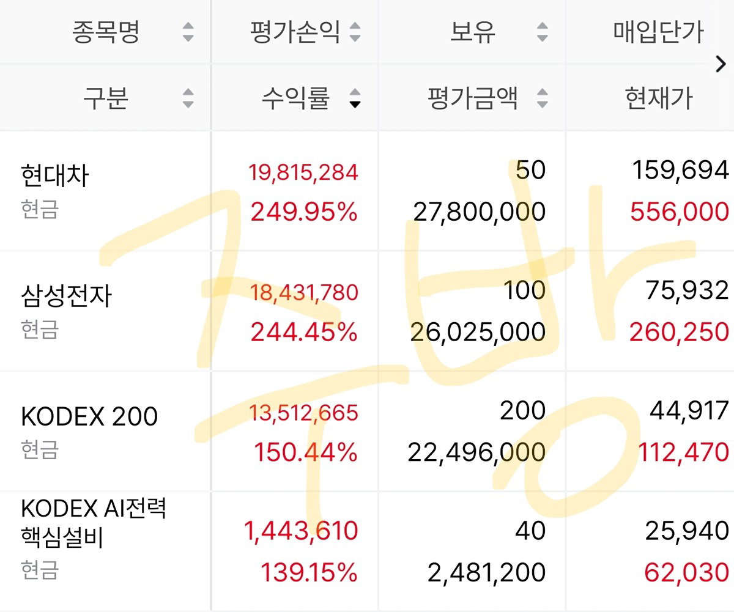Select 삼성전자 valuation amount 26,025,000
This screenshot has height=612, width=734.
479,332
